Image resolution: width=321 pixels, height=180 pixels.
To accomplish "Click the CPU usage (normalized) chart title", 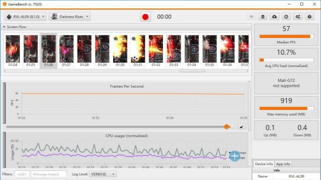I will pos(127,136).
